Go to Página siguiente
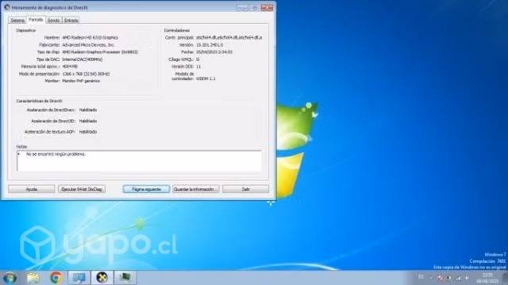This screenshot has height=285, width=508. point(146,189)
